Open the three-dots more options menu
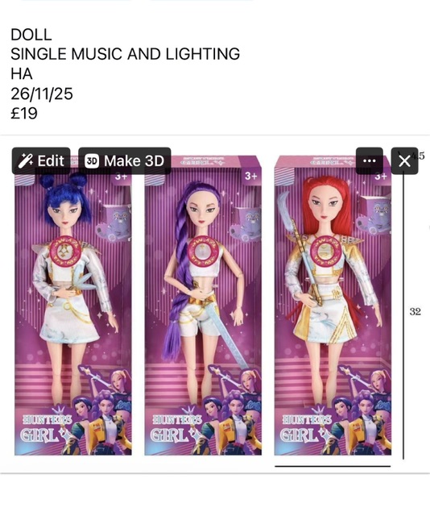 [x=369, y=161]
